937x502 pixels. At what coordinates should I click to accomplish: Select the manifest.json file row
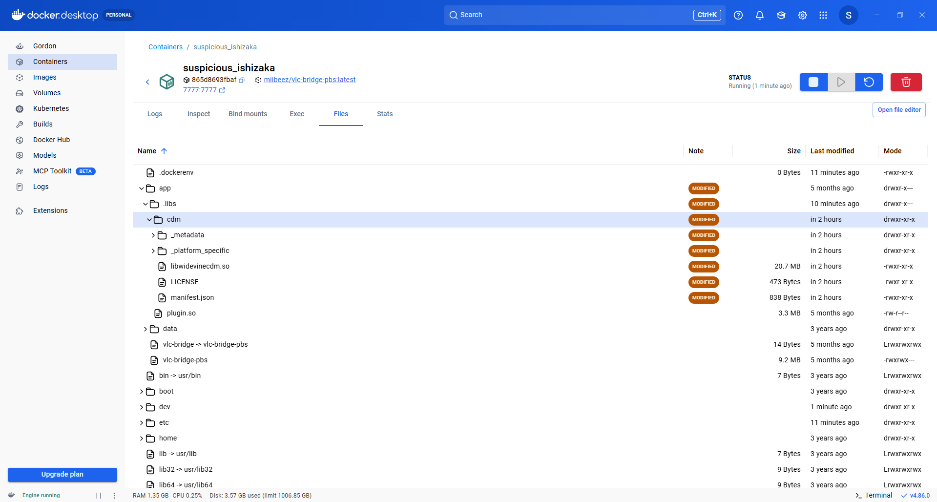coord(530,298)
